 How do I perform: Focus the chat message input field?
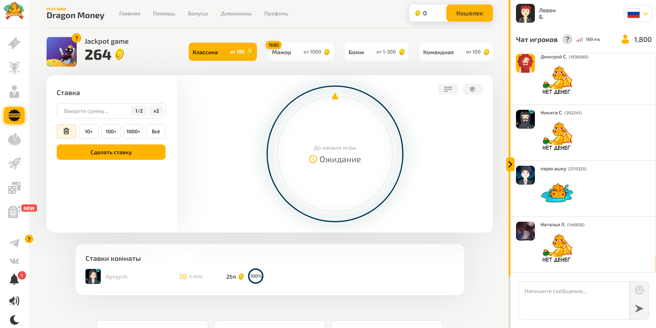[x=574, y=300]
